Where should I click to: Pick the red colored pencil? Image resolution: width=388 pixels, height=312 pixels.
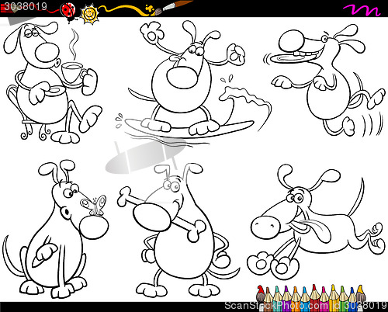[314, 297]
